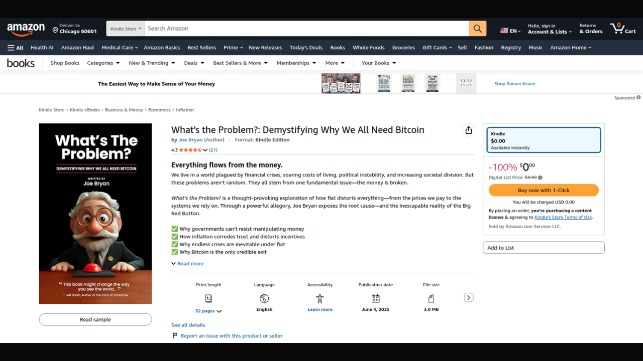643x361 pixels.
Task: Expand the Medical Care menu
Action: coord(120,48)
